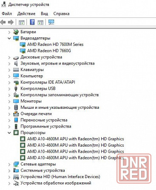Select AMD Radeon HD 7660G text

coord(49,51)
